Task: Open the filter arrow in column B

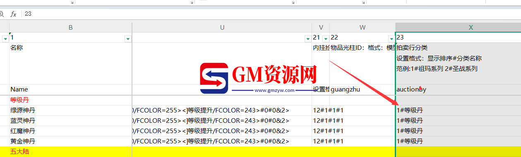Action: (x=128, y=39)
